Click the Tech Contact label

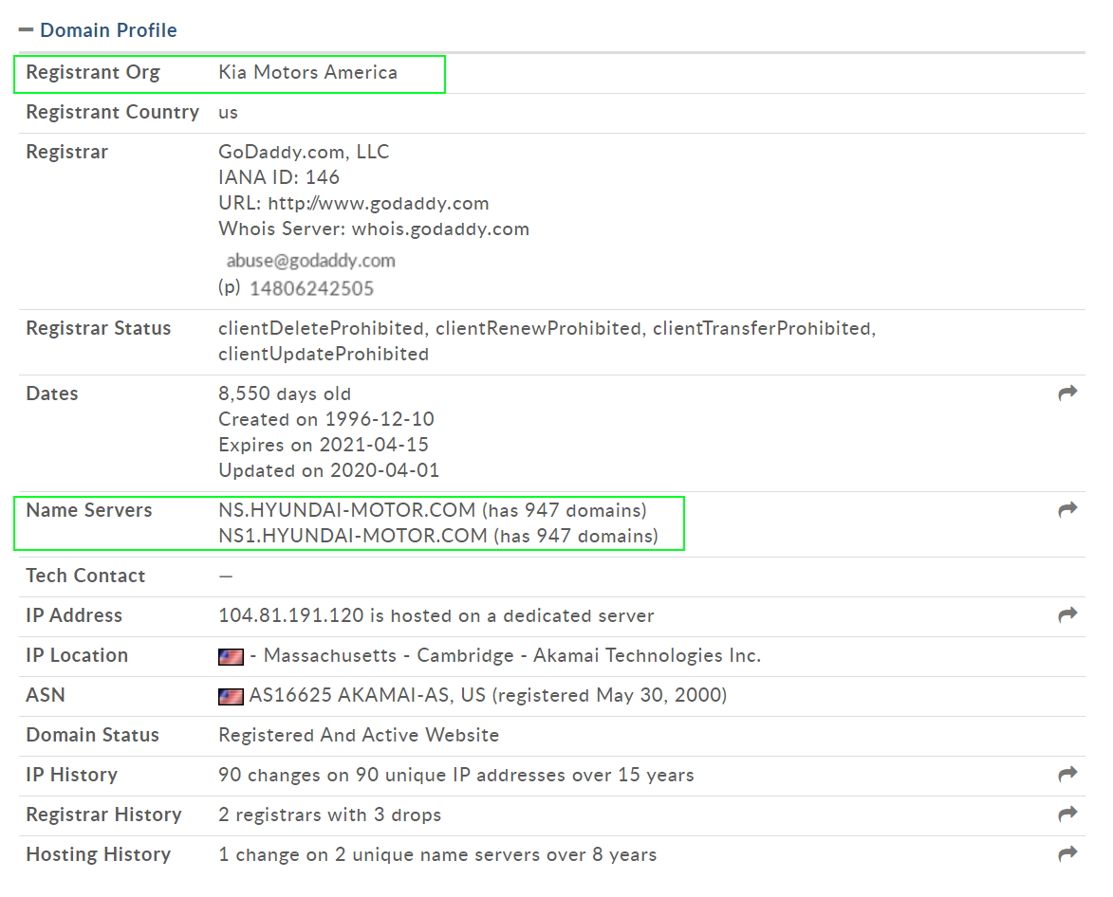pos(86,575)
